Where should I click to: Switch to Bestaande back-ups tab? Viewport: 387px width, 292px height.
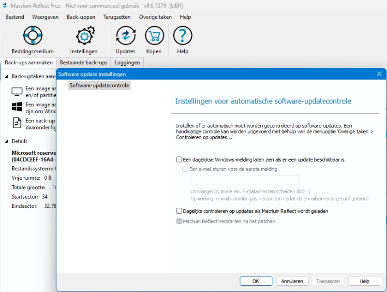[x=84, y=62]
